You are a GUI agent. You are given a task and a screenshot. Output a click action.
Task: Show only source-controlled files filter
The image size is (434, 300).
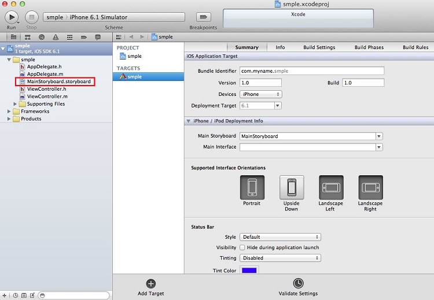click(x=24, y=295)
